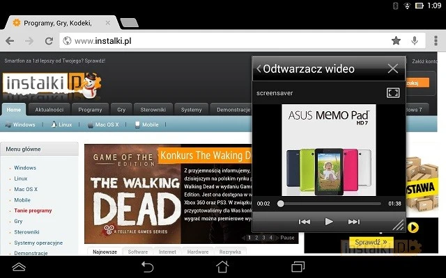
Task: Go back in Odtwarzacz wideo chevron
Action: click(259, 69)
